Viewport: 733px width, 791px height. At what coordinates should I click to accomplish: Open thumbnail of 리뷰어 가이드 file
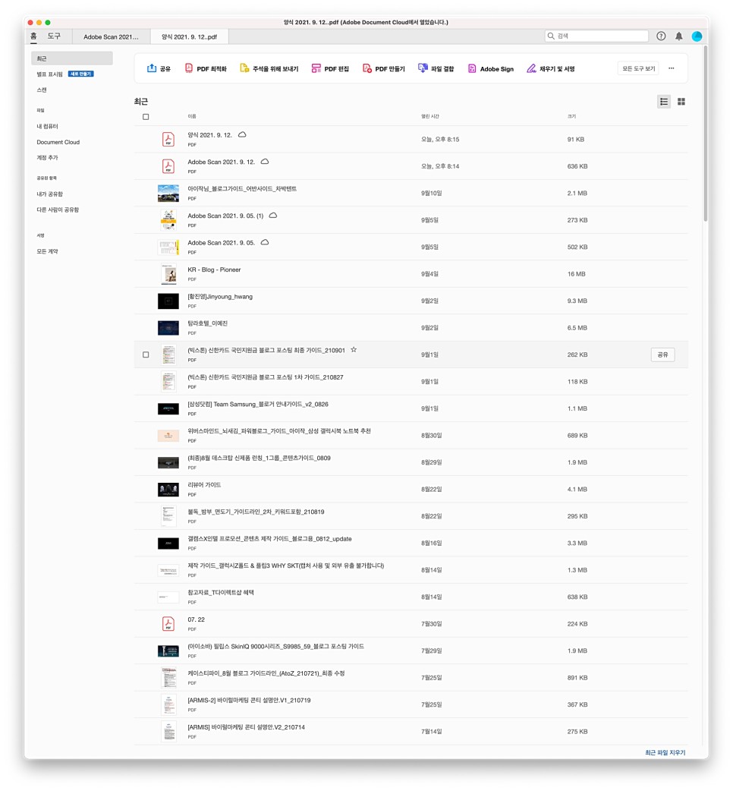click(x=168, y=490)
